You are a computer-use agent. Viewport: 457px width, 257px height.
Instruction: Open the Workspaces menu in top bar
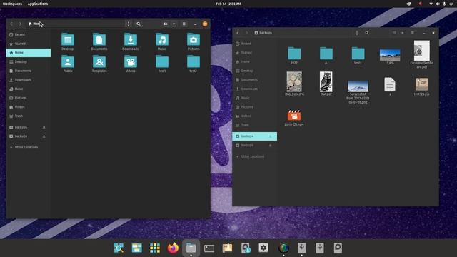click(x=12, y=4)
